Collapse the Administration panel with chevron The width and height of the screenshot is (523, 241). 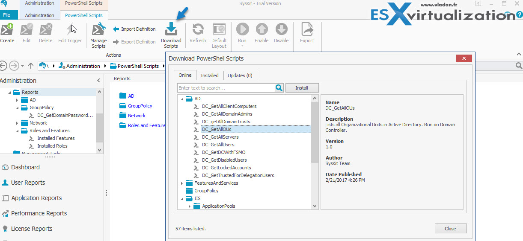coord(99,81)
